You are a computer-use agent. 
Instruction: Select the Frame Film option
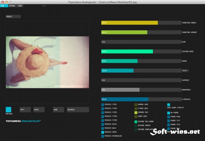click(x=169, y=129)
